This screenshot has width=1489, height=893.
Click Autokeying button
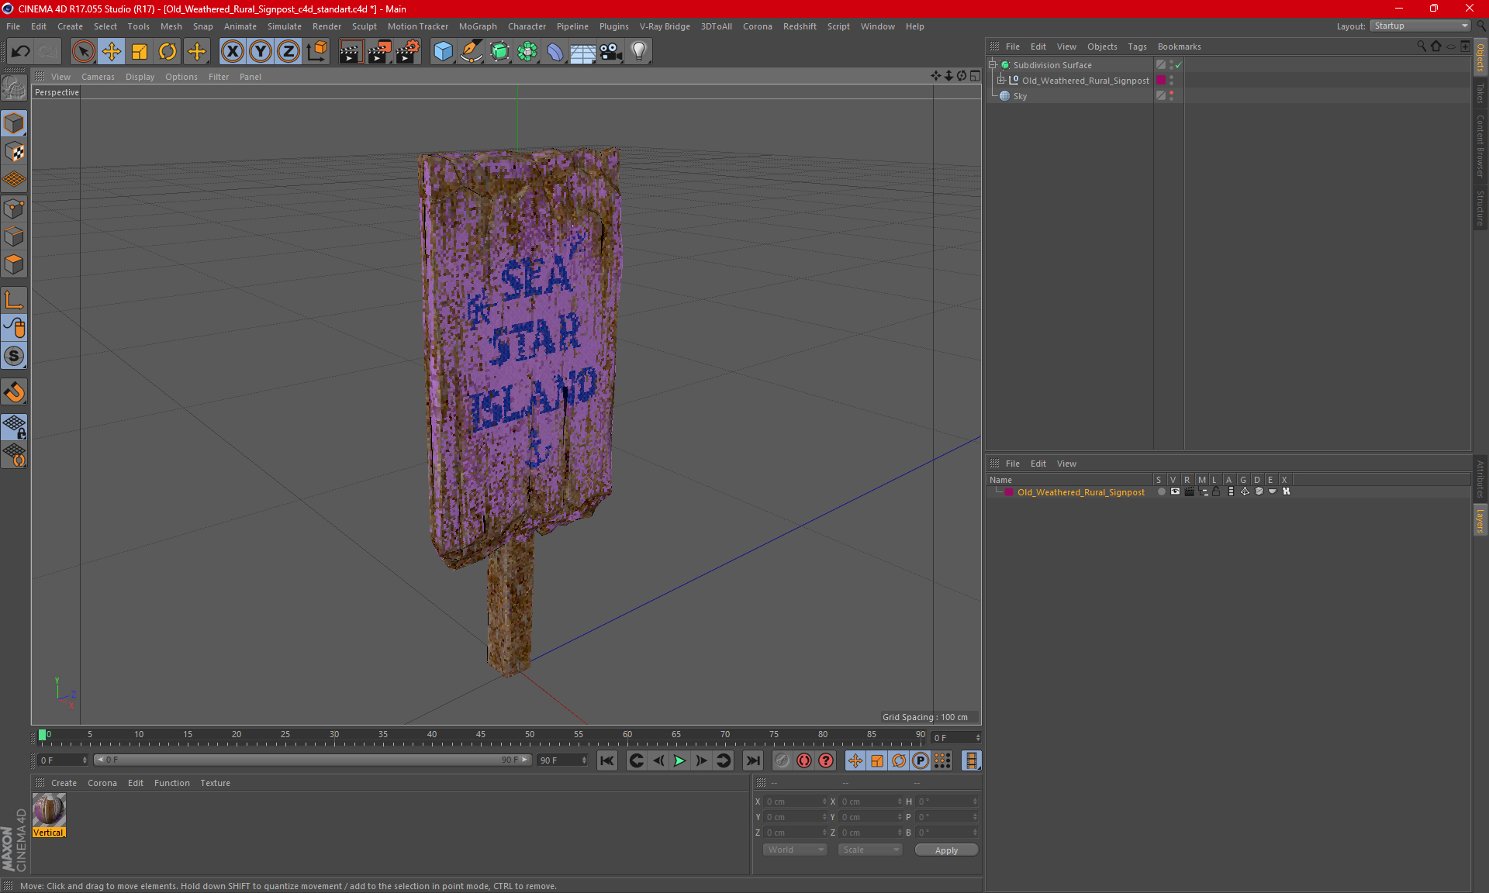coord(803,760)
